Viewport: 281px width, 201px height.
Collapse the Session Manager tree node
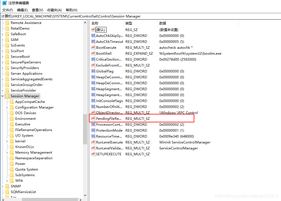2,96
